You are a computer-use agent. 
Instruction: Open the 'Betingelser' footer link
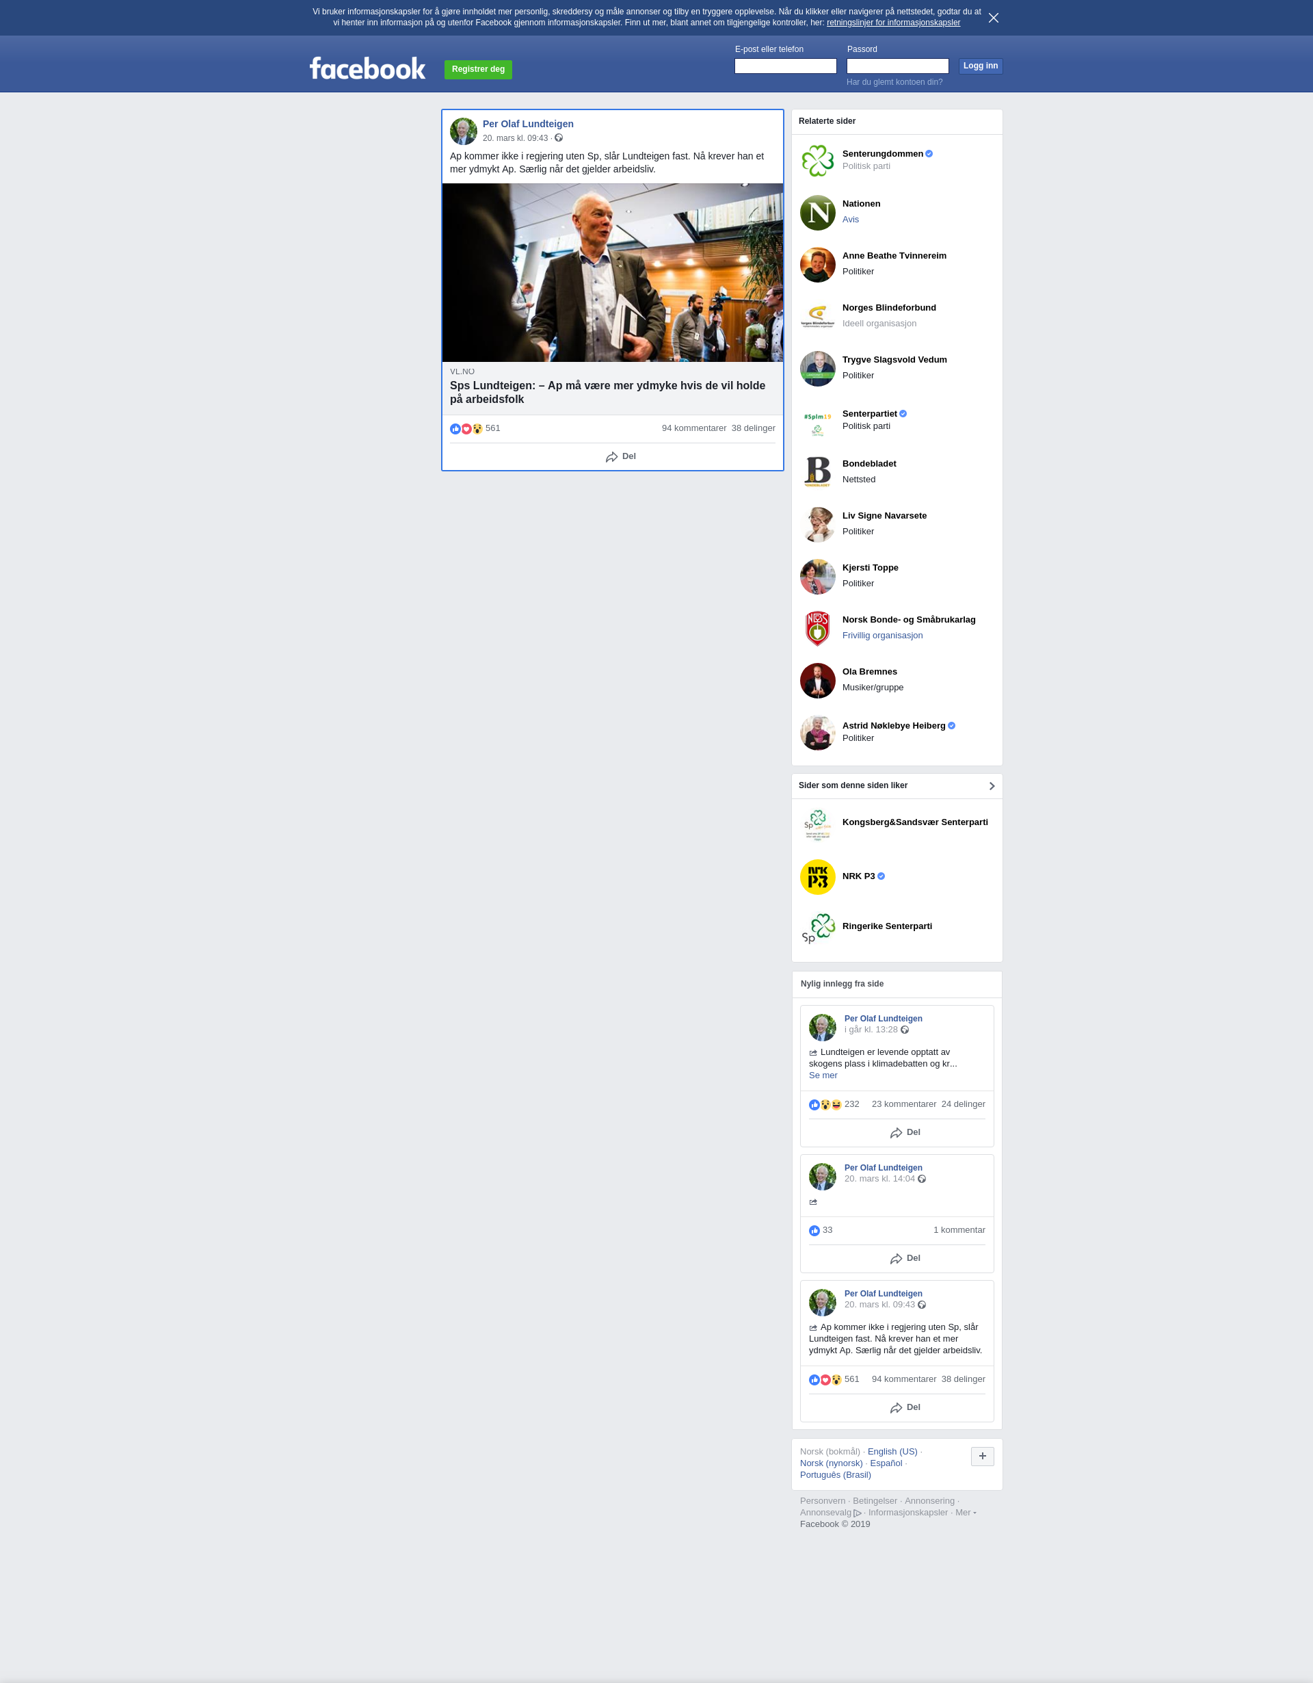(874, 1500)
